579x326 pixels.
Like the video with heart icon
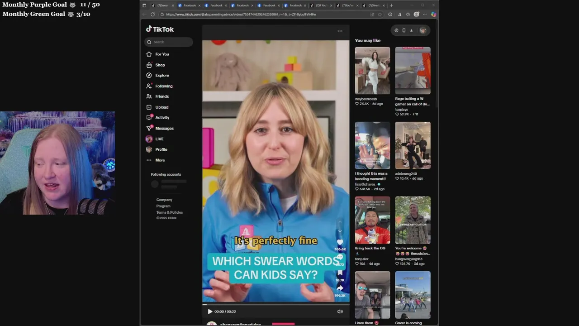point(340,242)
